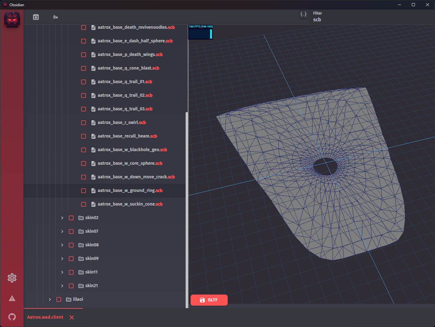Click the Obsidian red demon logo

[x=12, y=20]
